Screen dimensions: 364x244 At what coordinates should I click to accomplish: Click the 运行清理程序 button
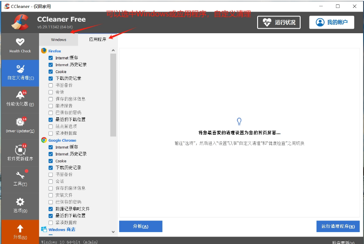point(338,226)
